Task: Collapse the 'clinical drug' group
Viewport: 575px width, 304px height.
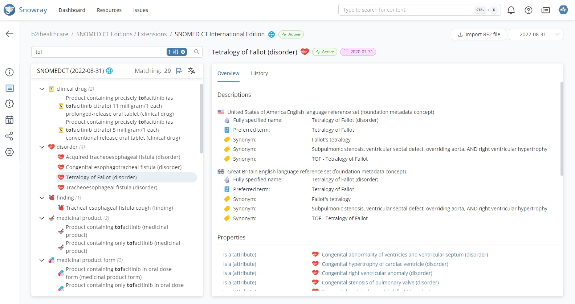Action: 42,89
